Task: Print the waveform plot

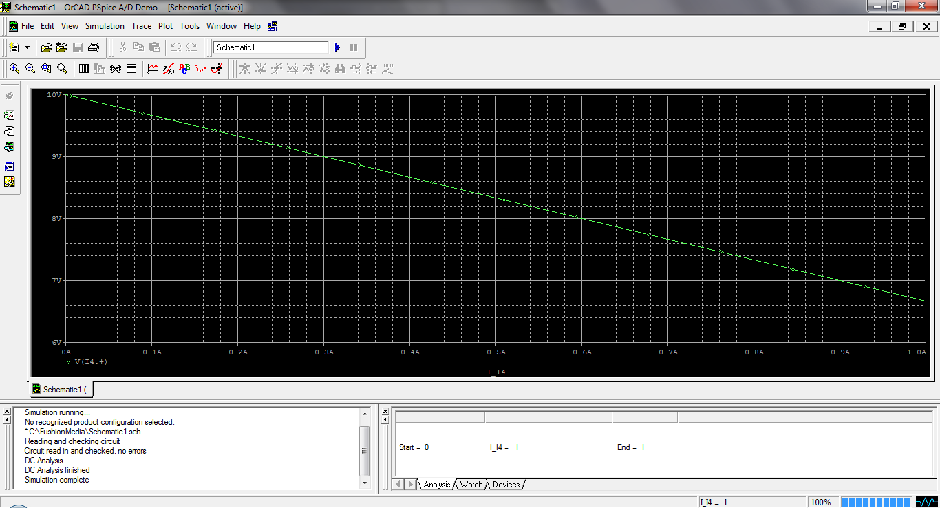Action: [93, 47]
